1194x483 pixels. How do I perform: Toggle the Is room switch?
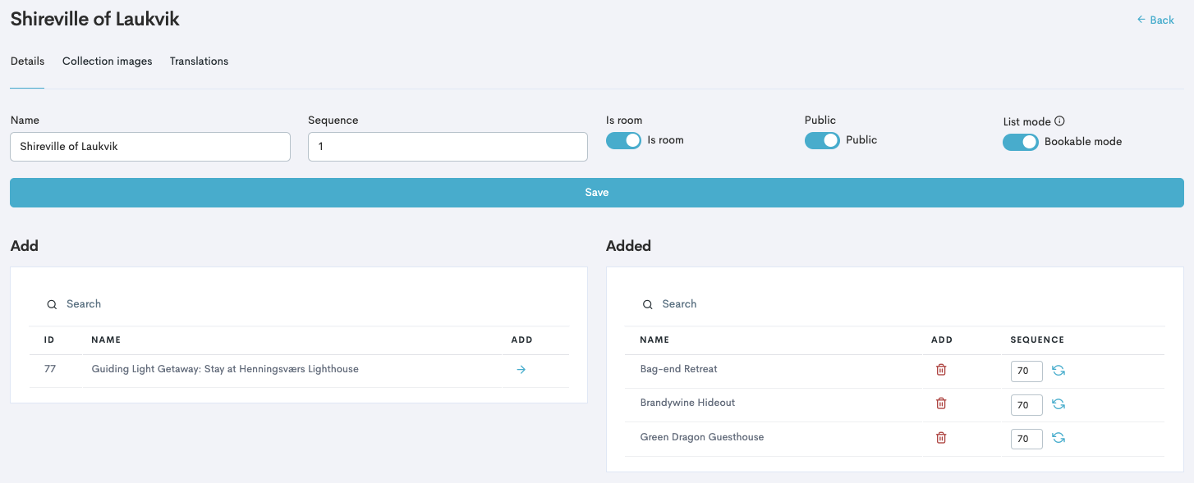(x=623, y=140)
